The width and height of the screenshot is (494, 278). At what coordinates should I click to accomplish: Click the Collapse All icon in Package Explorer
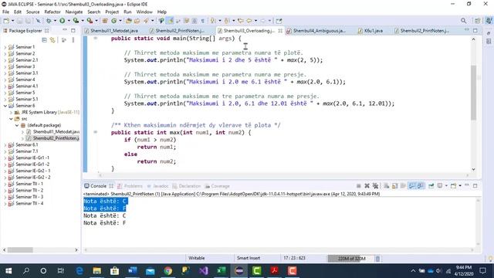pos(45,40)
